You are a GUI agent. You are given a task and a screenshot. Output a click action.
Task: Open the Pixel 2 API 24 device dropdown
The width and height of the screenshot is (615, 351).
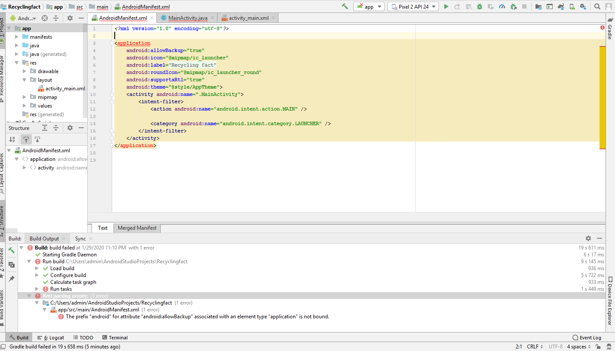tap(413, 6)
